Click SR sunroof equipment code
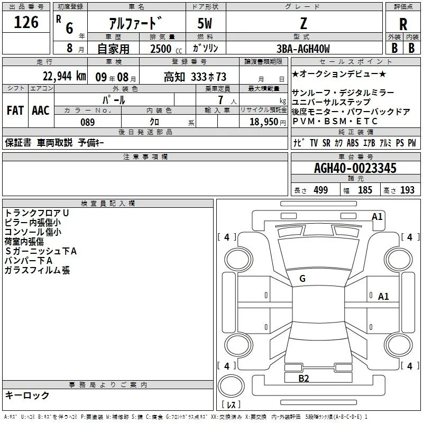The width and height of the screenshot is (423, 423). tap(326, 143)
